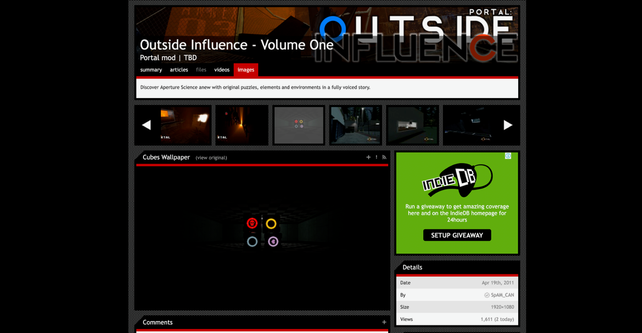
Task: Click the Outside Influence - Volume One title
Action: tap(237, 45)
